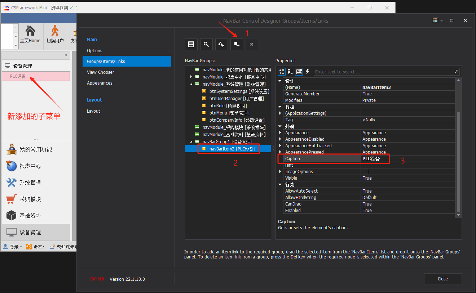Expand navModule_报表中心 tree node

[191, 77]
